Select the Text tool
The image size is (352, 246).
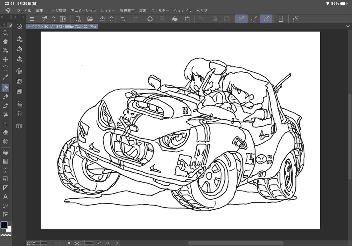(5, 197)
